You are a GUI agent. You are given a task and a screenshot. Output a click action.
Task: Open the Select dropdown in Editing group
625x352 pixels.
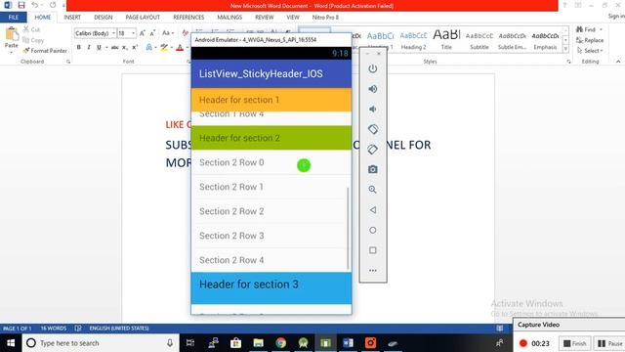pyautogui.click(x=590, y=51)
